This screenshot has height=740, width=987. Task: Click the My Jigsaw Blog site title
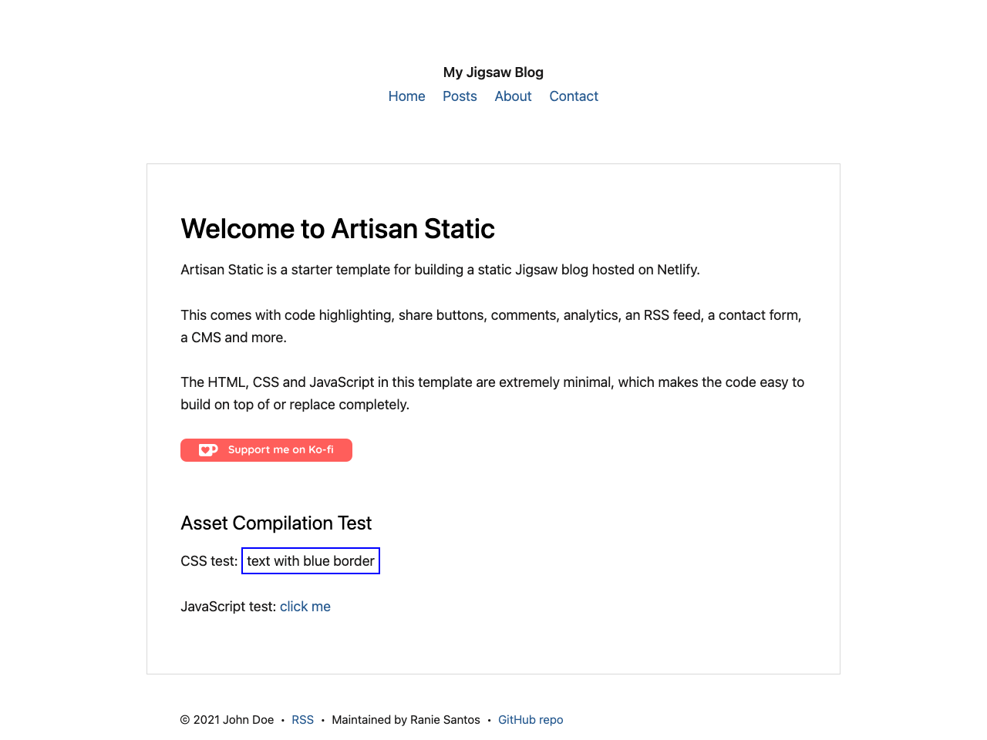click(x=493, y=72)
